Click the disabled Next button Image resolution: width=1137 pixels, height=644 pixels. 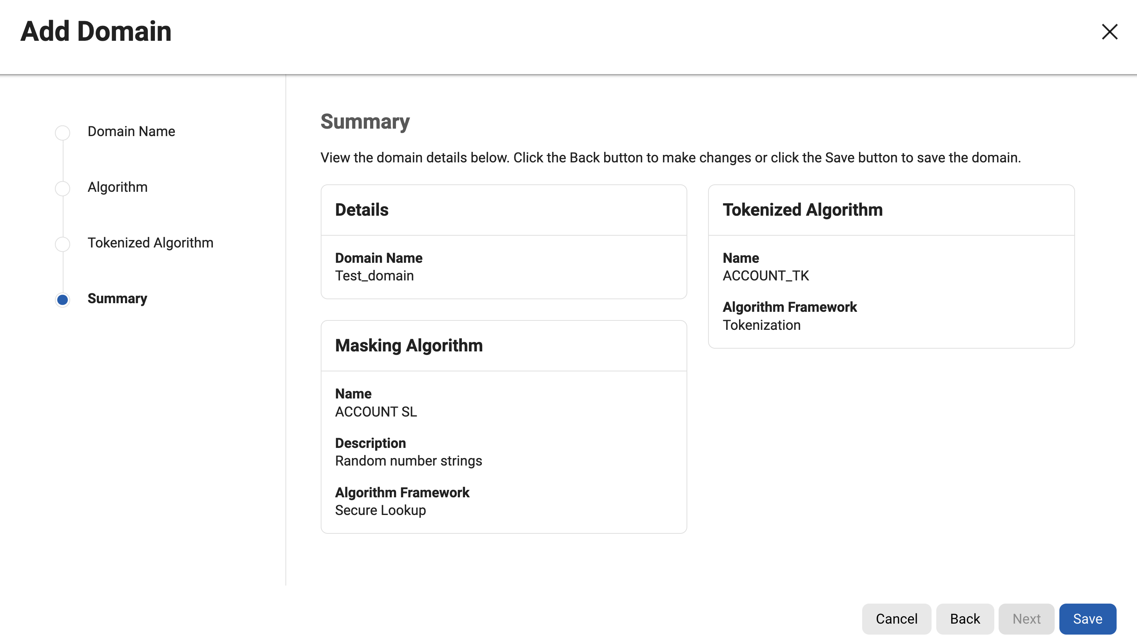point(1026,619)
